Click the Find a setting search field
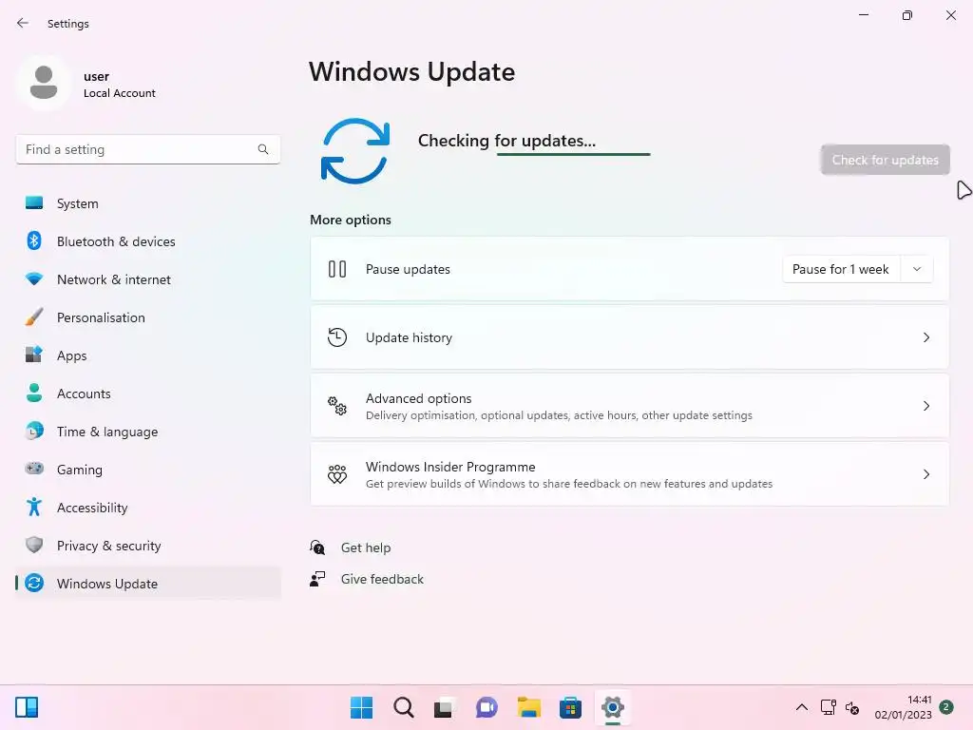Image resolution: width=973 pixels, height=730 pixels. [x=147, y=149]
